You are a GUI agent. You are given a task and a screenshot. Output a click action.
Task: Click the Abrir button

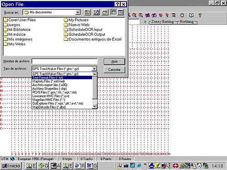point(114,62)
